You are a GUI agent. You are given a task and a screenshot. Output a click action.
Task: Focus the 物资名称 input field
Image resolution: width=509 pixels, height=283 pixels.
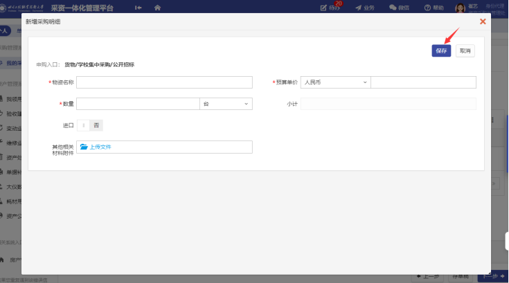(x=164, y=82)
